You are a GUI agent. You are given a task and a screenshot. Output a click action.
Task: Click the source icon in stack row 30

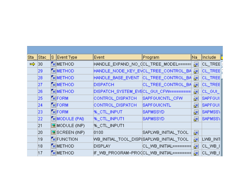point(54,64)
